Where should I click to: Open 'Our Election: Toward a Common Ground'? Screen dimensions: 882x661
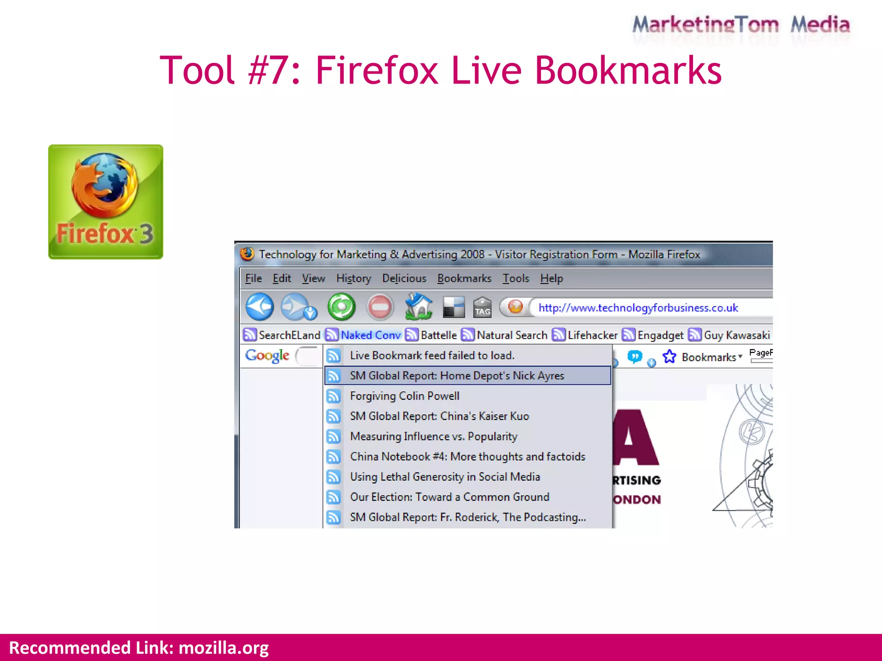point(468,497)
